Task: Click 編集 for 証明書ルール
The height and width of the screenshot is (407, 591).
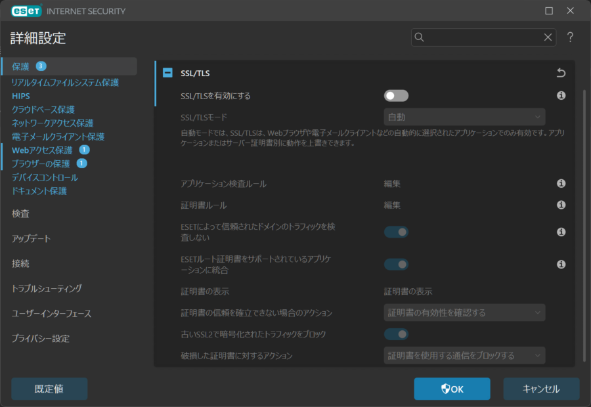Action: (392, 205)
